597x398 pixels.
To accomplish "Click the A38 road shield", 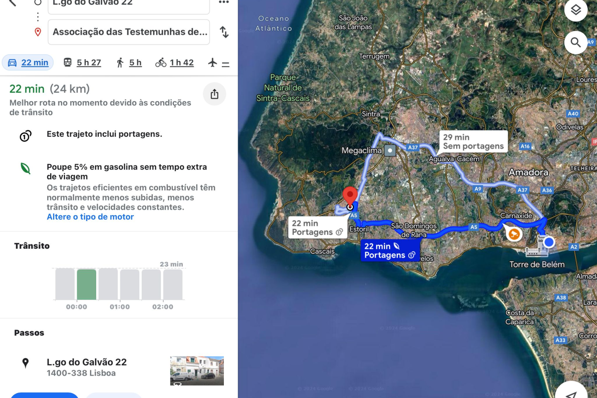I will (561, 298).
